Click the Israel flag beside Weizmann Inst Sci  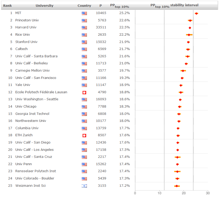click(x=84, y=186)
